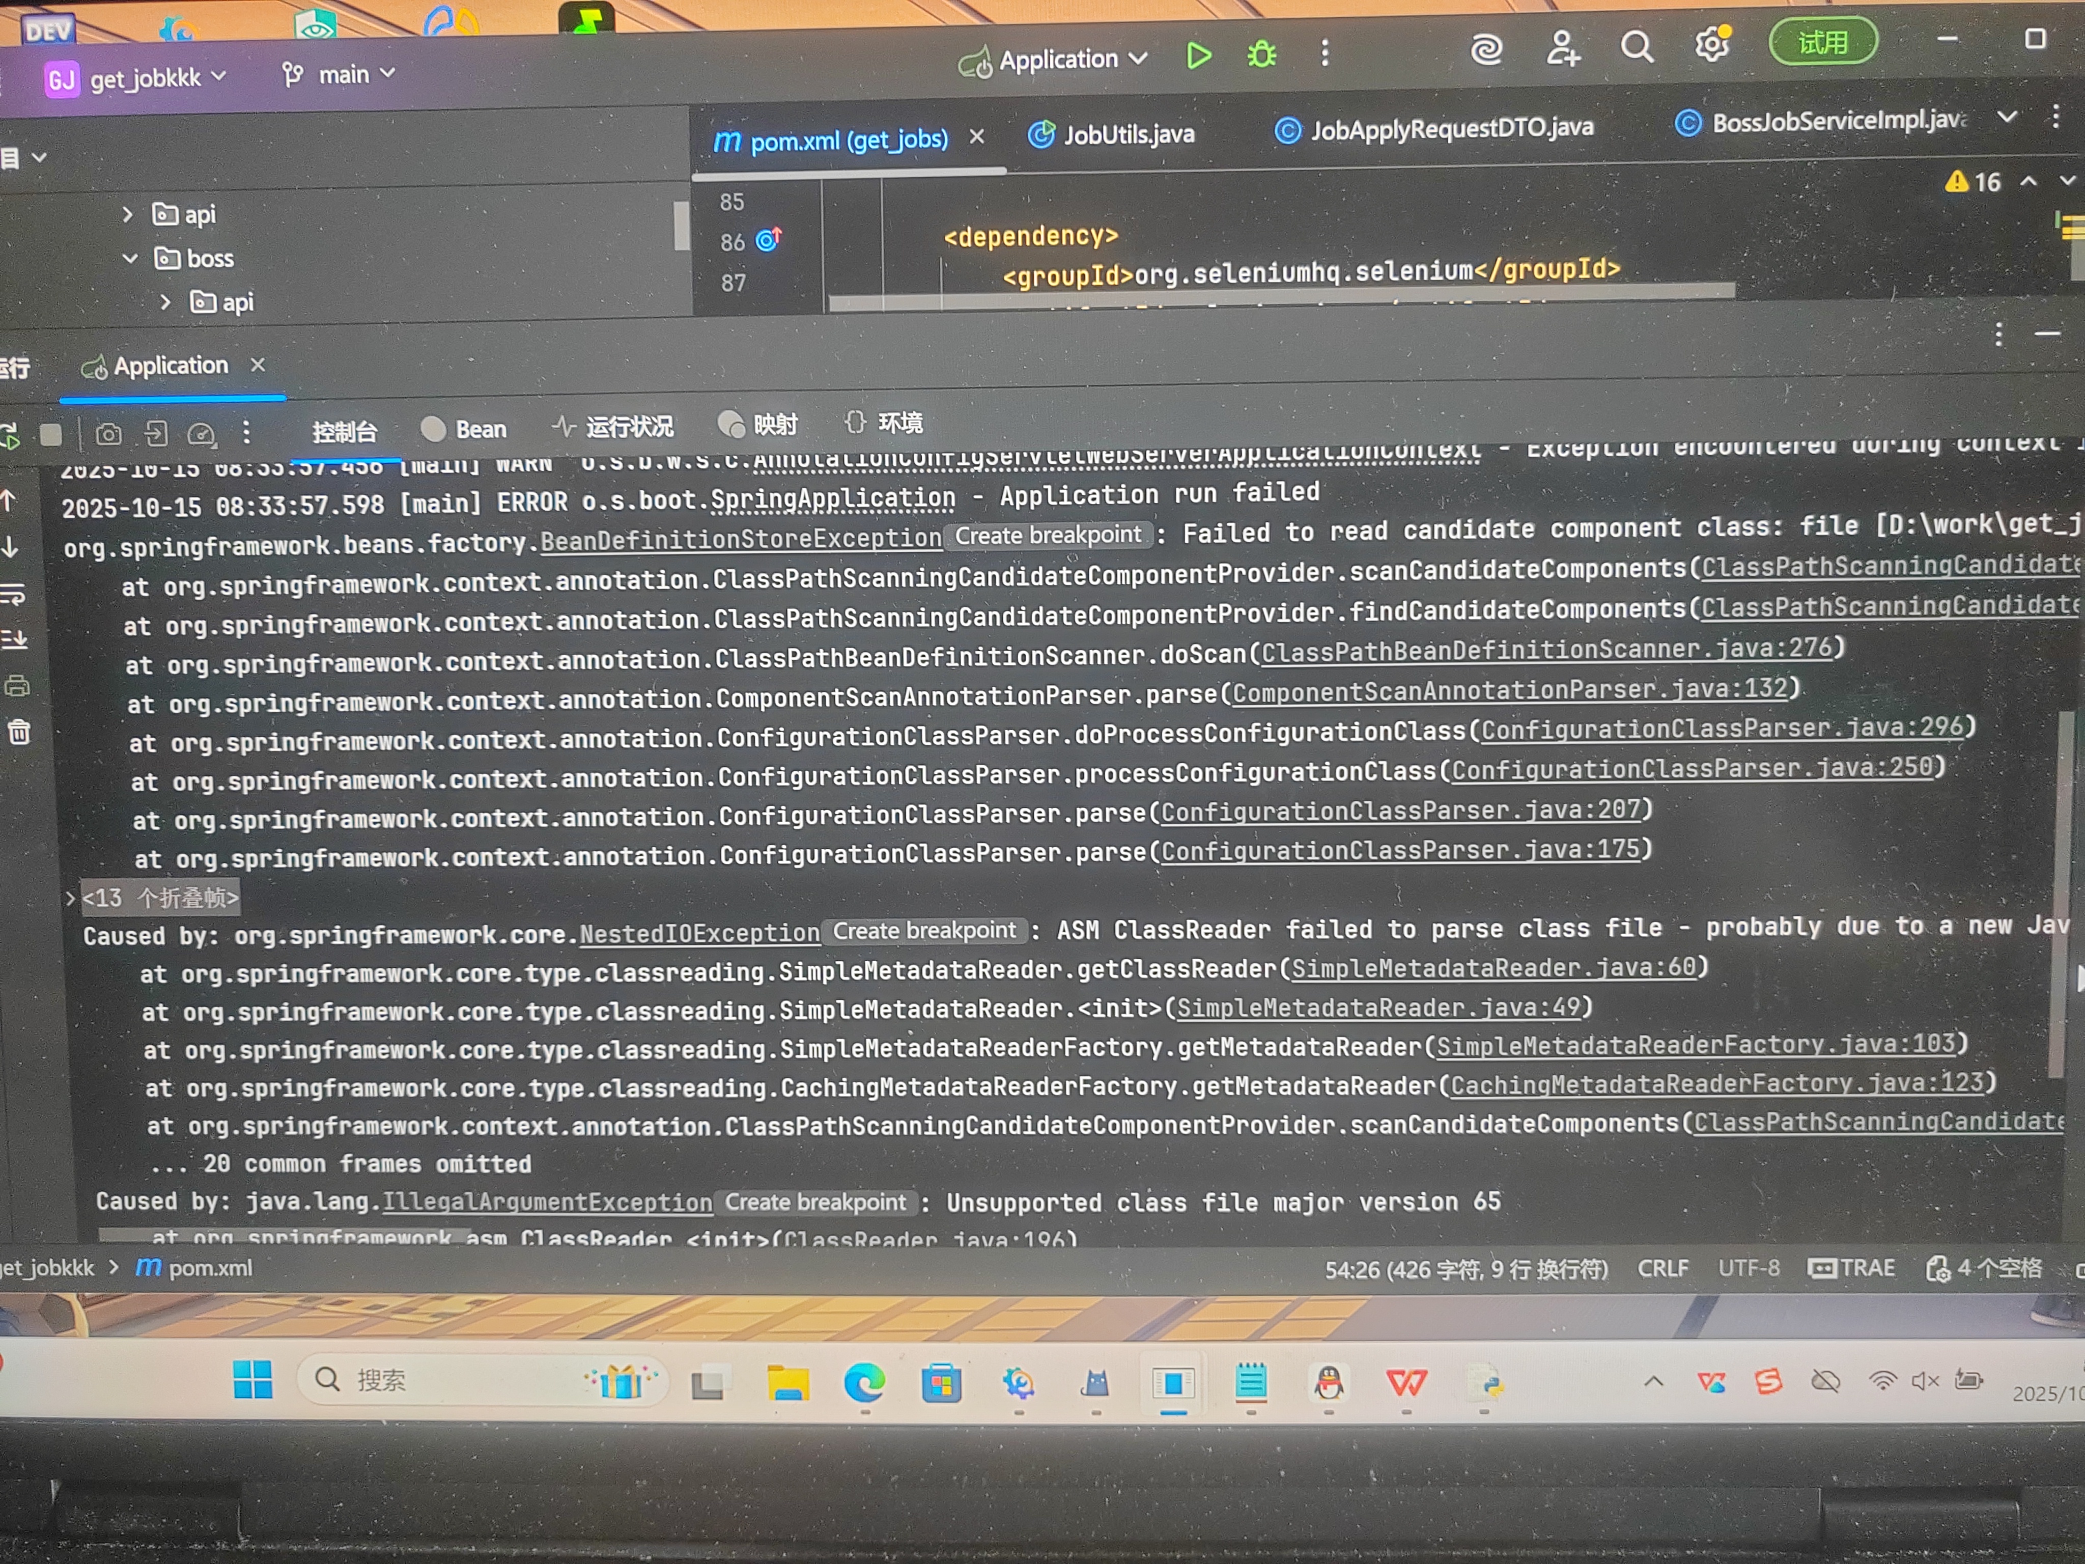This screenshot has width=2085, height=1564.
Task: Open Search Everywhere magnifier icon
Action: pyautogui.click(x=1637, y=46)
